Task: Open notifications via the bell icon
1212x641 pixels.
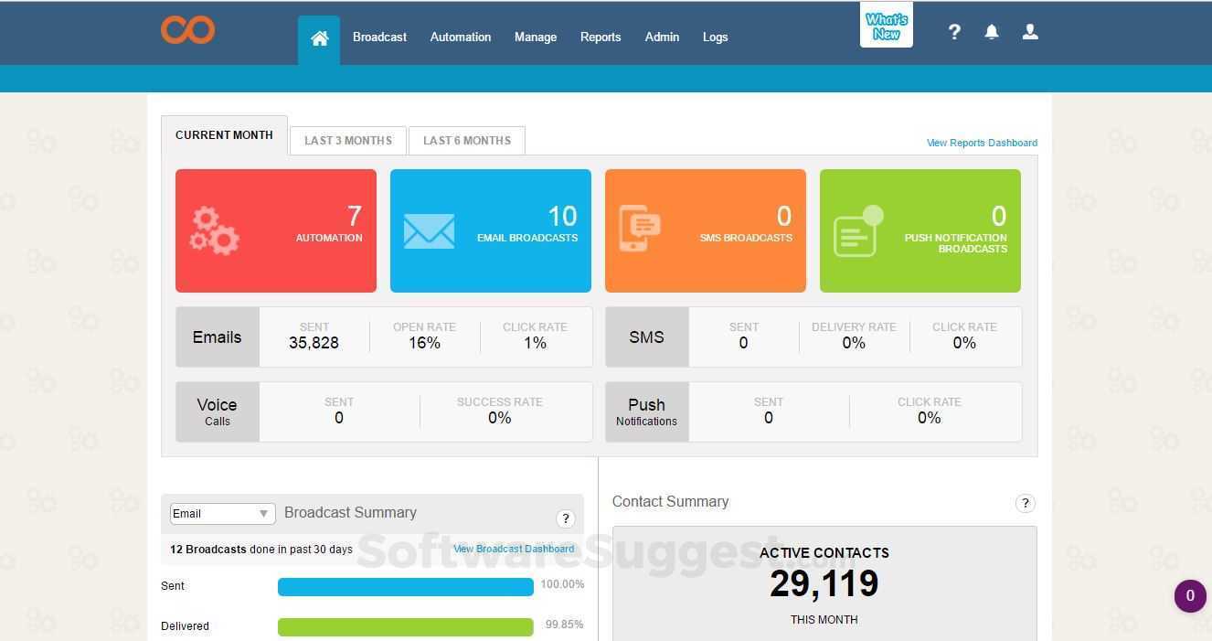Action: pos(992,31)
